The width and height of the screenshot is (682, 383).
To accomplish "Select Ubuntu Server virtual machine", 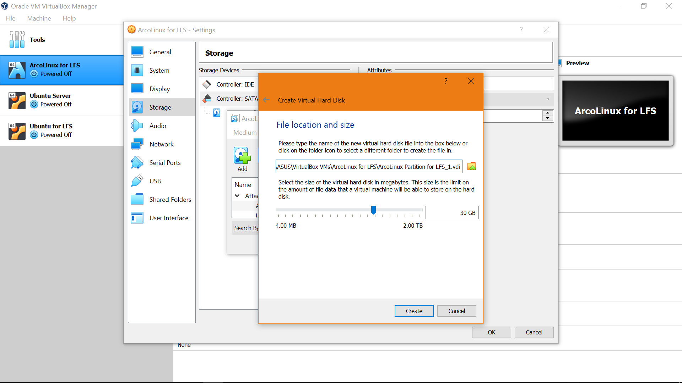I will coord(62,100).
